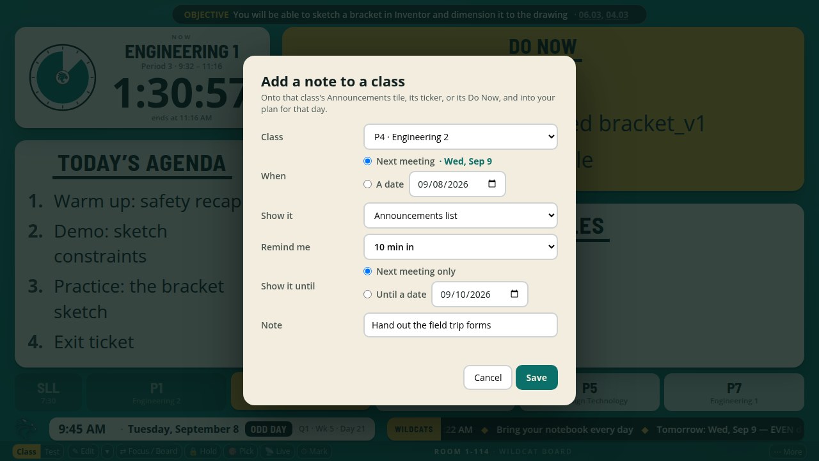Choose the Next meeting only radio
The width and height of the screenshot is (819, 461).
[x=367, y=271]
